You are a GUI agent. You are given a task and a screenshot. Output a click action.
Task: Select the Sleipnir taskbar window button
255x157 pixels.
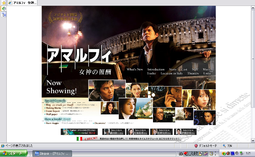(x=52, y=153)
